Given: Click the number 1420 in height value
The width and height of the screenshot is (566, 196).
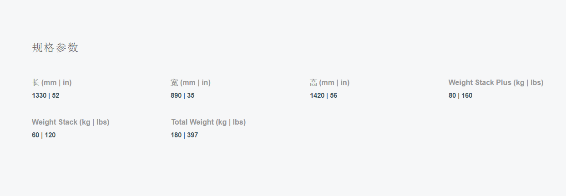Looking at the screenshot, I should click(317, 95).
